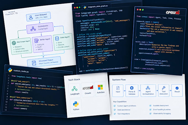This screenshot has width=188, height=125.
Task: Click the pencil-document icon on Writer Agent
Action: (36, 41)
